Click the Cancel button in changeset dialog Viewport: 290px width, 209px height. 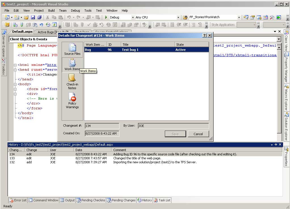point(198,134)
